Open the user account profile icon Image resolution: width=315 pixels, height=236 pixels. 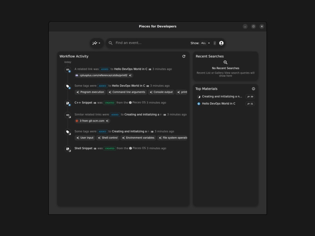point(221,43)
